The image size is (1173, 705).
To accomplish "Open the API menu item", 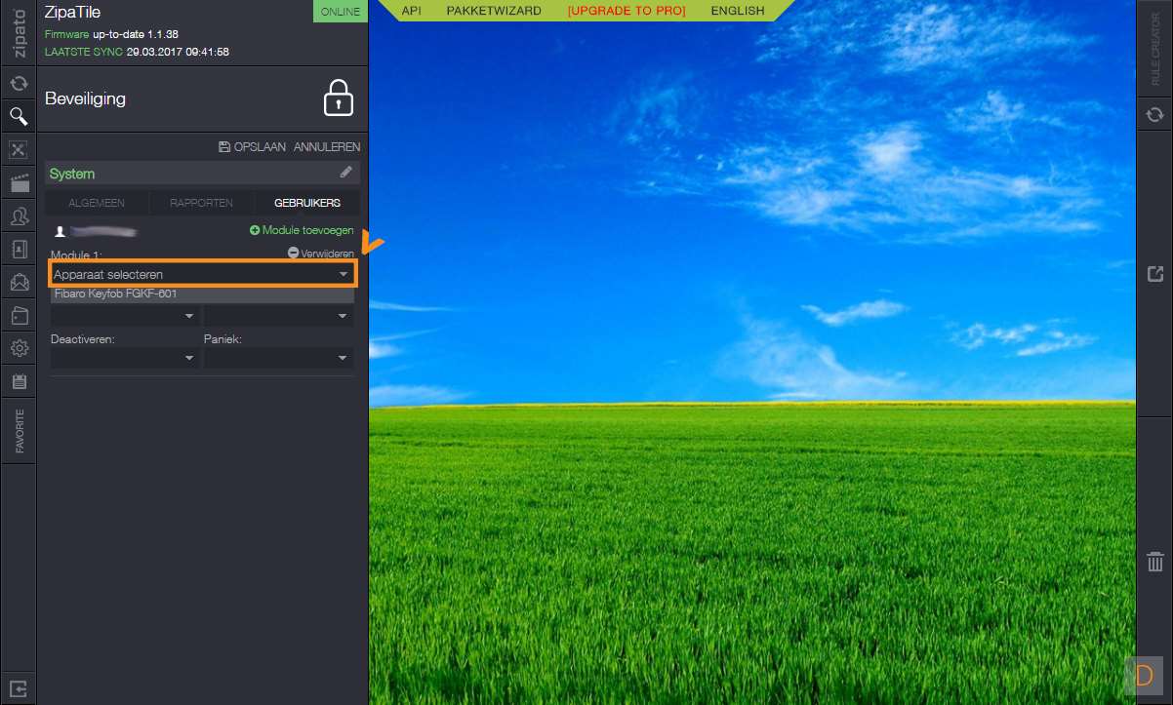I will coord(412,11).
